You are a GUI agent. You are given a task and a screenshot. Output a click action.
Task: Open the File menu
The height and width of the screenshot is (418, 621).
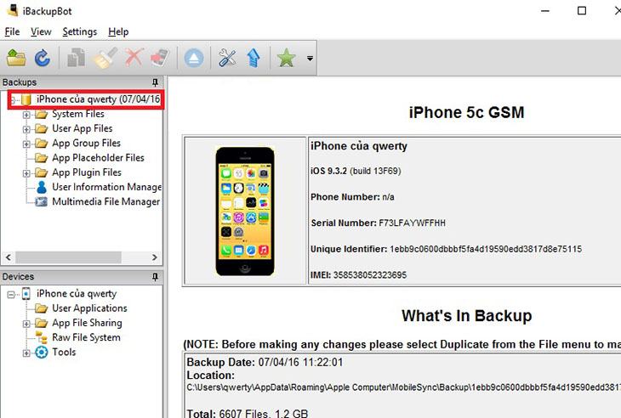12,31
